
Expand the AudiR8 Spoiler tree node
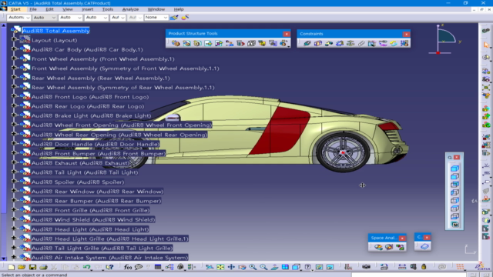14,182
